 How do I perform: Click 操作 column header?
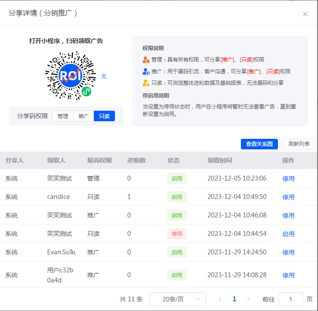[x=288, y=160]
